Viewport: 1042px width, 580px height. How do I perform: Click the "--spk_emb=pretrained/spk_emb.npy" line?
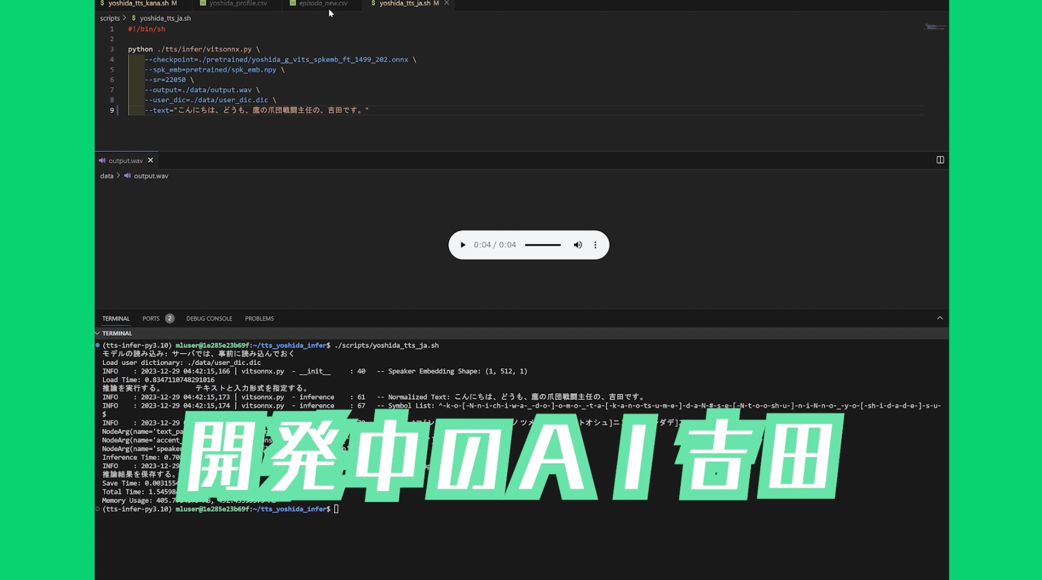pos(215,70)
